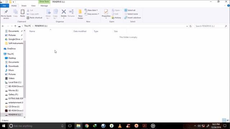Sort by the Size column header

coord(116,31)
